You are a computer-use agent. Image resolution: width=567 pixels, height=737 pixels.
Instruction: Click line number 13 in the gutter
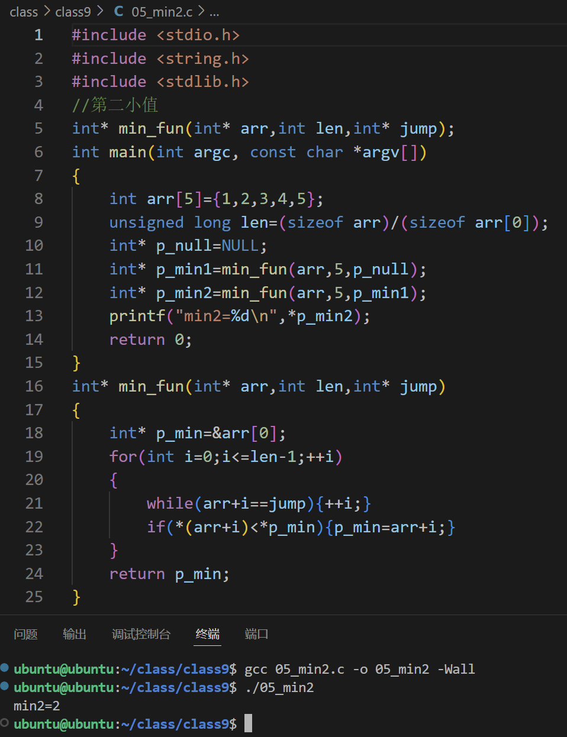tap(34, 315)
